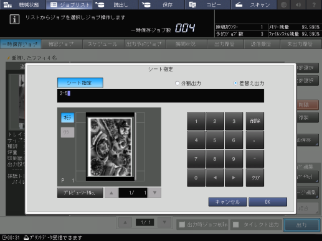This screenshot has width=322, height=241.
Task: Switch to the 出力履歴 tab
Action: tap(225, 44)
